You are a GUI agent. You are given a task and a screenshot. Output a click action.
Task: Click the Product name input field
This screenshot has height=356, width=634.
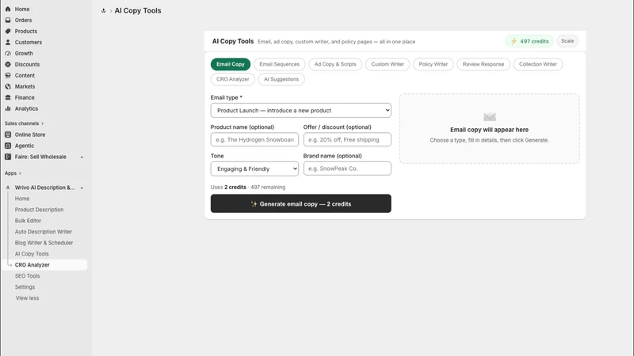pyautogui.click(x=254, y=140)
